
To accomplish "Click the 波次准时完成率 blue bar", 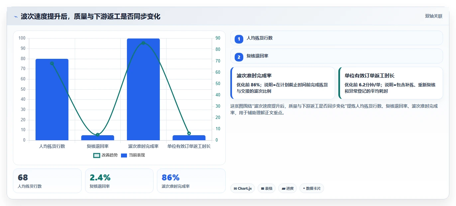I will [143, 89].
